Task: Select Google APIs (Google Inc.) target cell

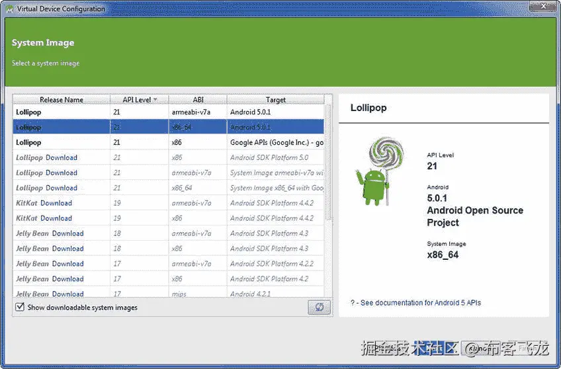Action: (277, 142)
